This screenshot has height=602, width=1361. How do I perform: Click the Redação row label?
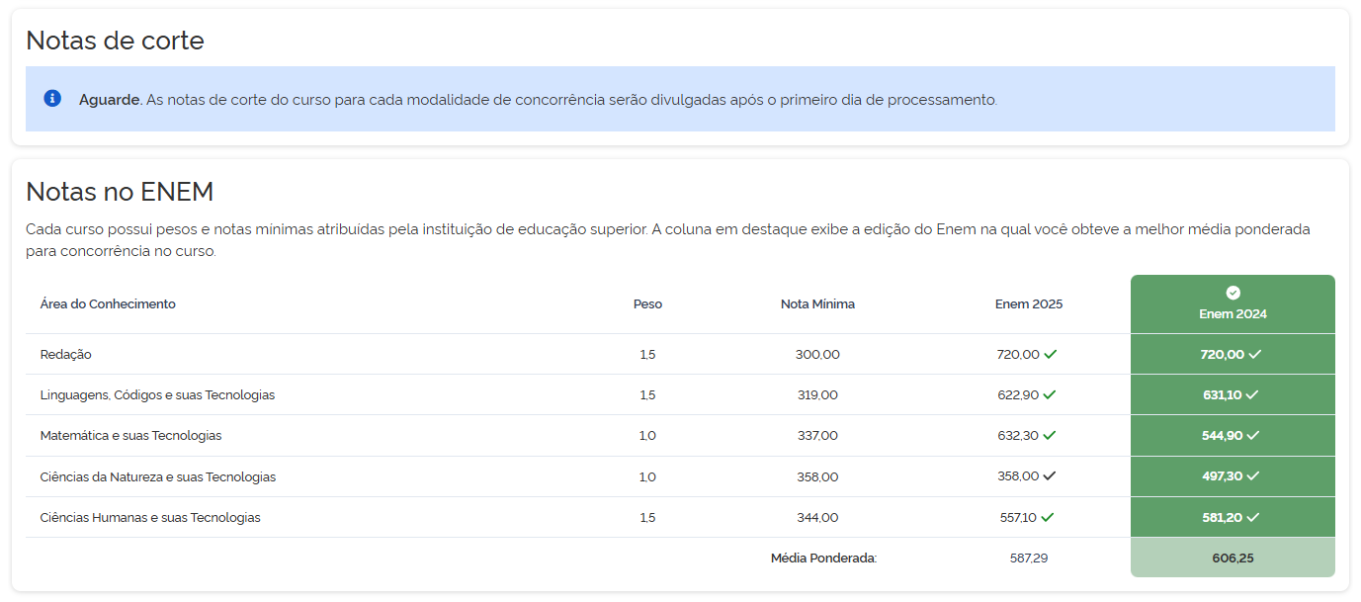pyautogui.click(x=66, y=354)
